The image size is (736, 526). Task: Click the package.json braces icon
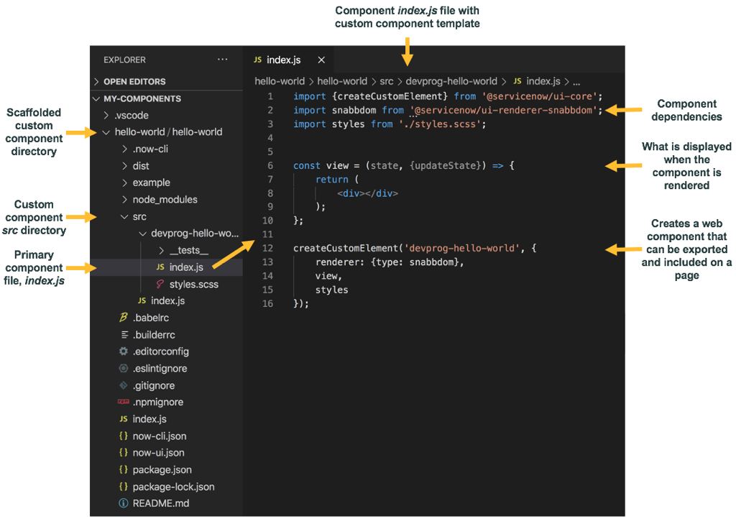(x=124, y=470)
